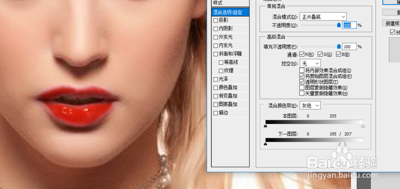Check the 等高线 contour sub-option
The image size is (400, 189).
click(221, 62)
